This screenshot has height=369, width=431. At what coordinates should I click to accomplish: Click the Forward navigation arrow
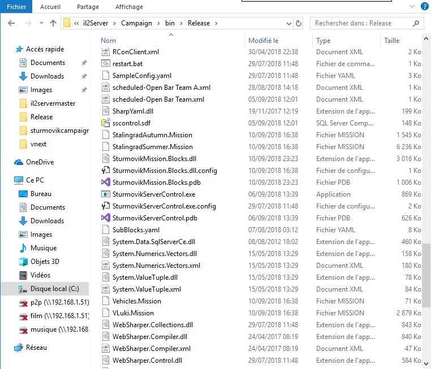pos(28,23)
